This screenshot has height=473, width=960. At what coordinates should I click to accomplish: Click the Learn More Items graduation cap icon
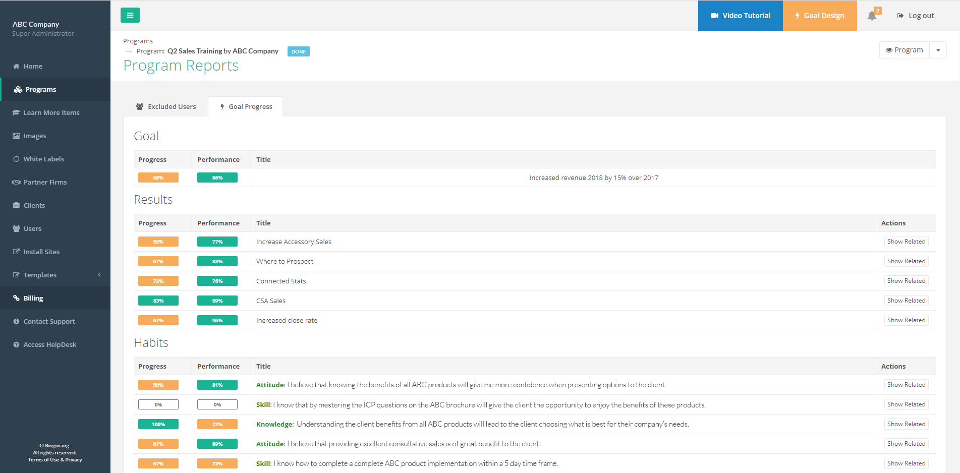16,112
